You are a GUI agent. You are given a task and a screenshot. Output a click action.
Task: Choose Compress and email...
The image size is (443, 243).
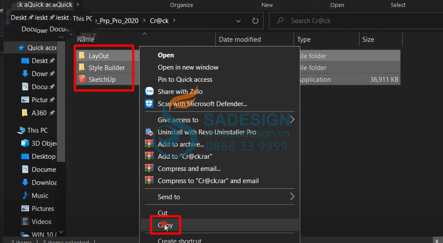[x=189, y=168]
